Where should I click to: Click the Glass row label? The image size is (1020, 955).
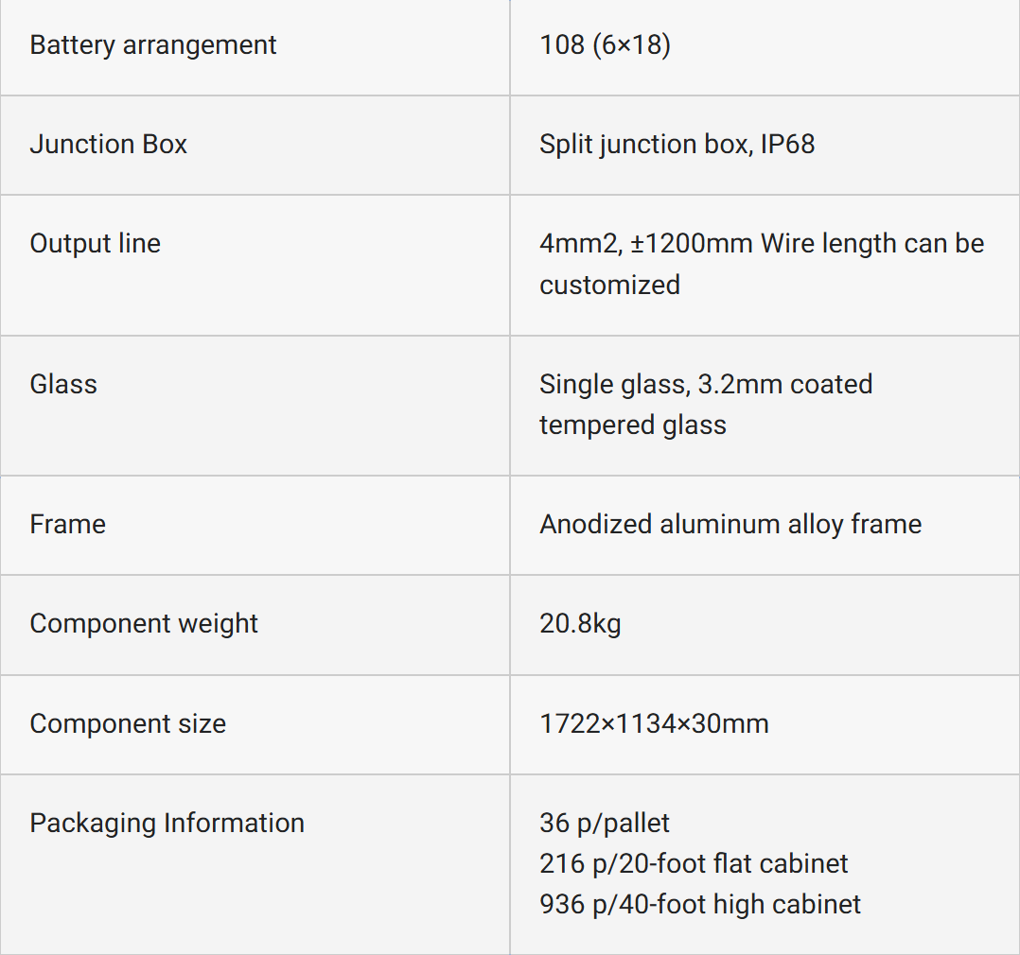[63, 384]
